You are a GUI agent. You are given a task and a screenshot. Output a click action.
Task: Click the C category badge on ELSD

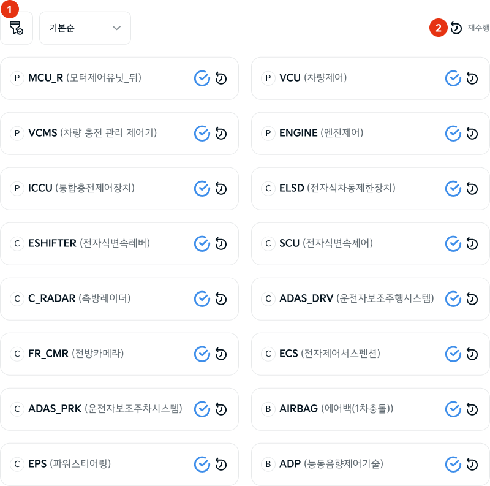268,188
